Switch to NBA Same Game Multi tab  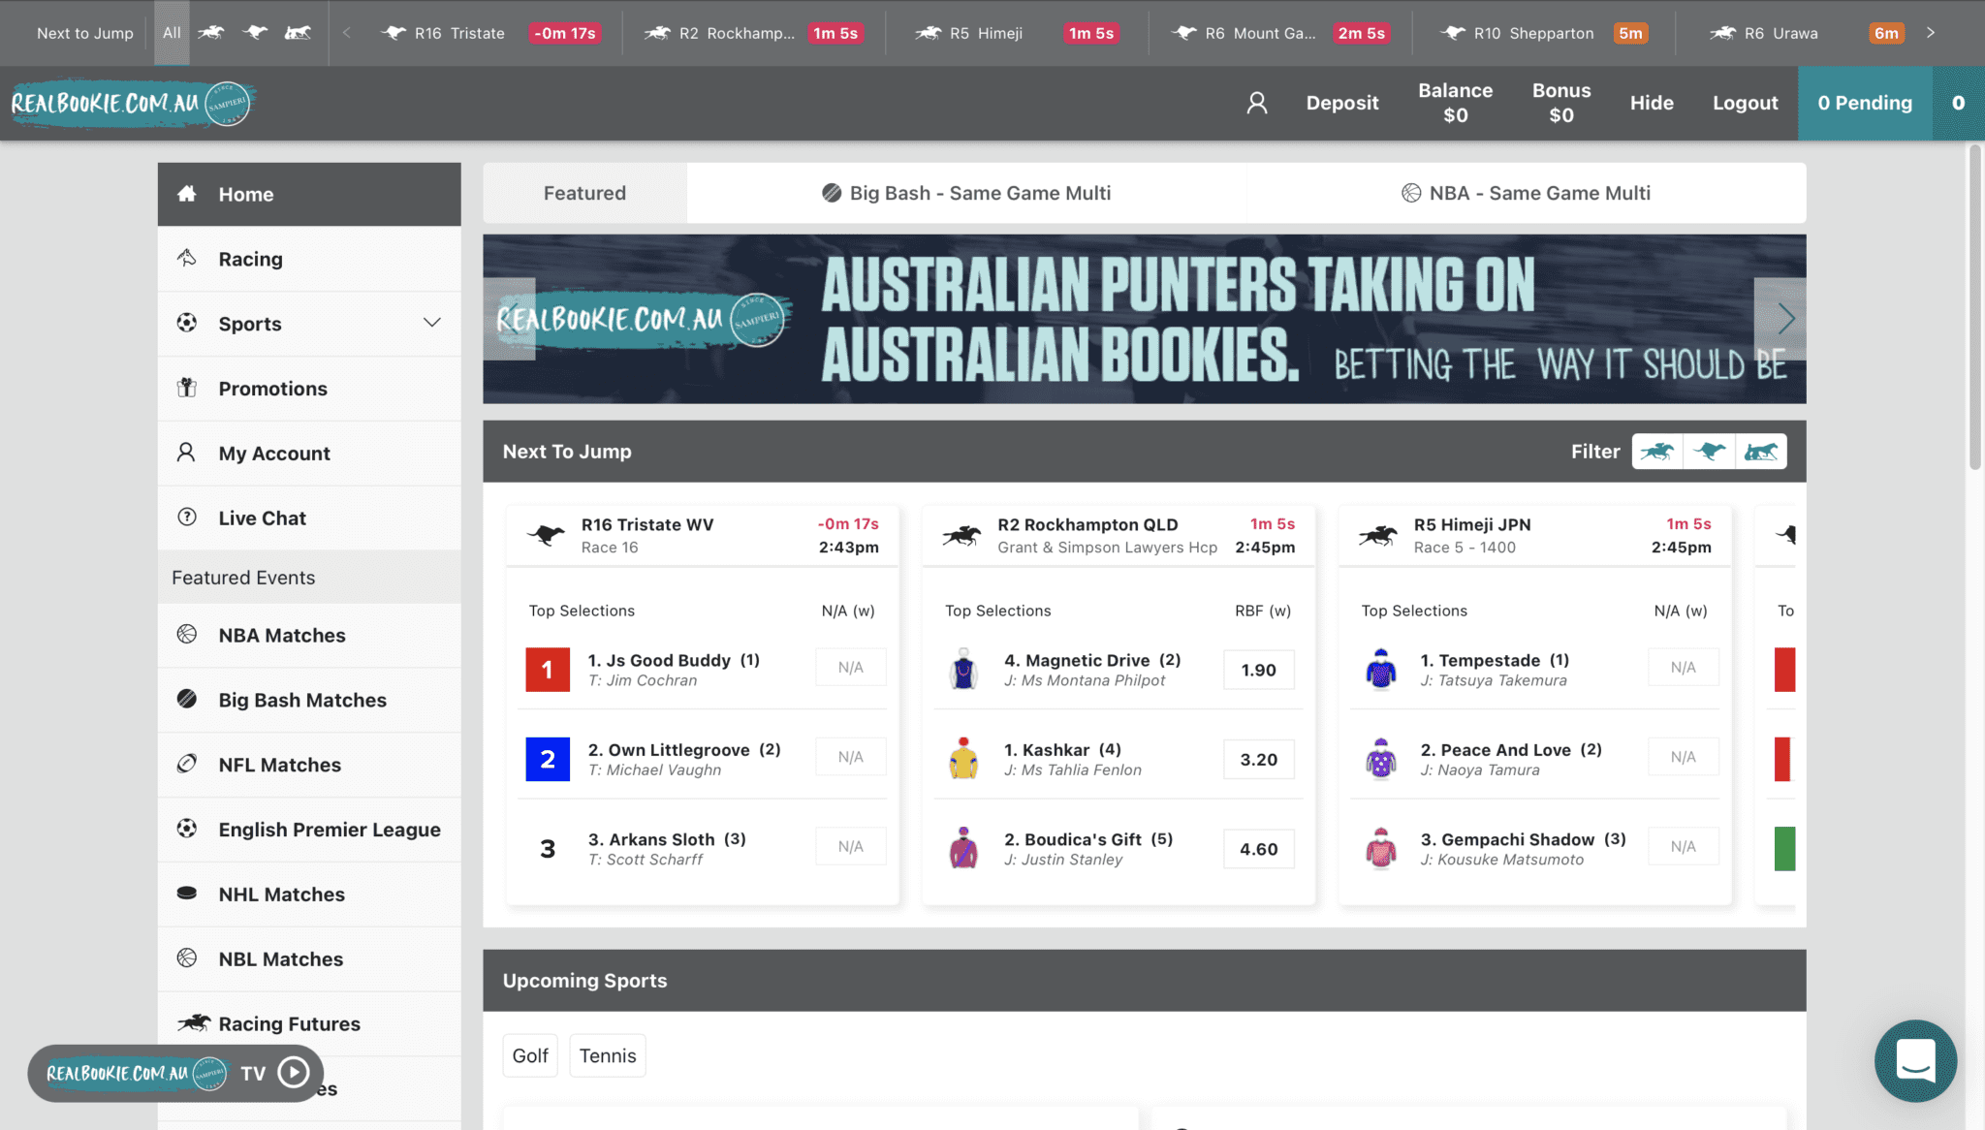click(x=1527, y=193)
